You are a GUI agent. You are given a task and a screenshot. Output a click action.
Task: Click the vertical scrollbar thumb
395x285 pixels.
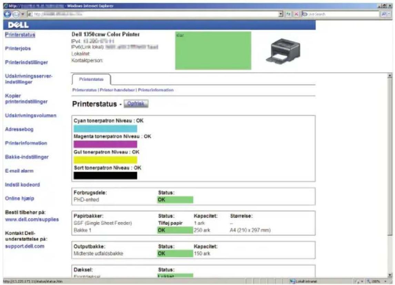click(x=390, y=157)
